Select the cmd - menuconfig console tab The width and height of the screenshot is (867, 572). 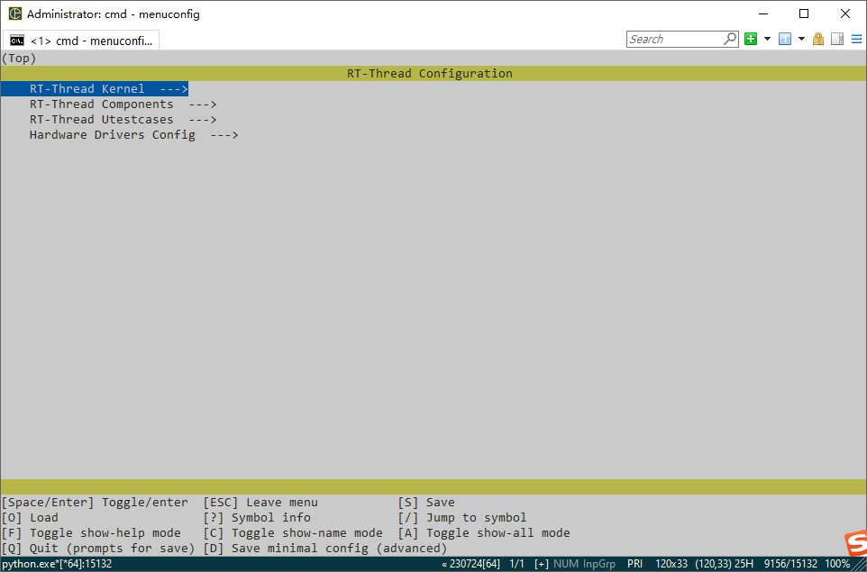tap(81, 41)
